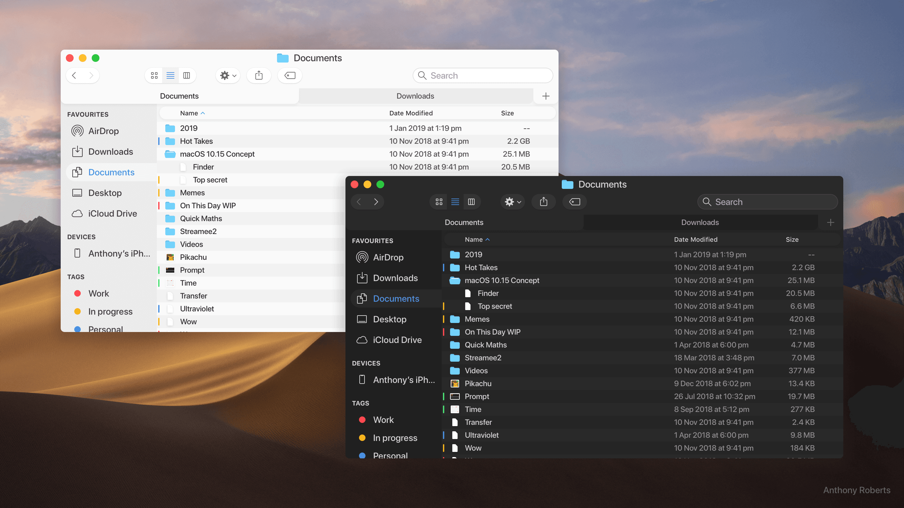Select the Quick Maths folder in the dark window

[x=642, y=345]
